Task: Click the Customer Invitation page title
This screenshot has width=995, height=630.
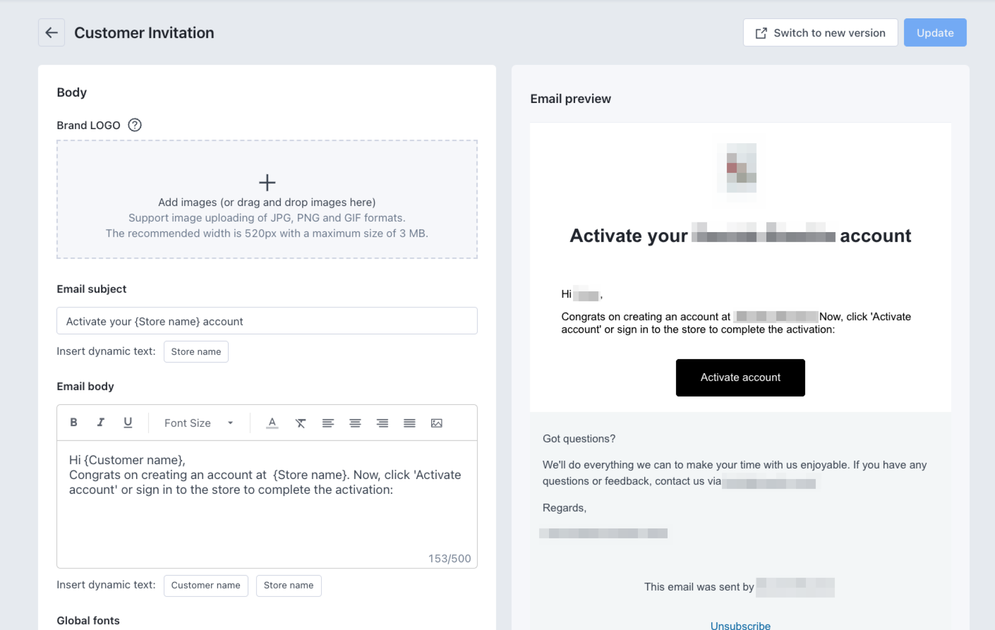Action: tap(144, 33)
